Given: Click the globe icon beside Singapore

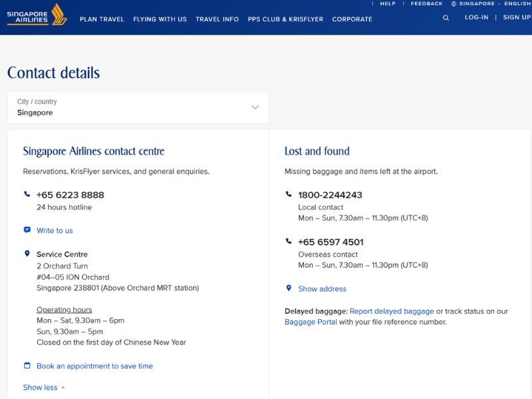Looking at the screenshot, I should (454, 4).
